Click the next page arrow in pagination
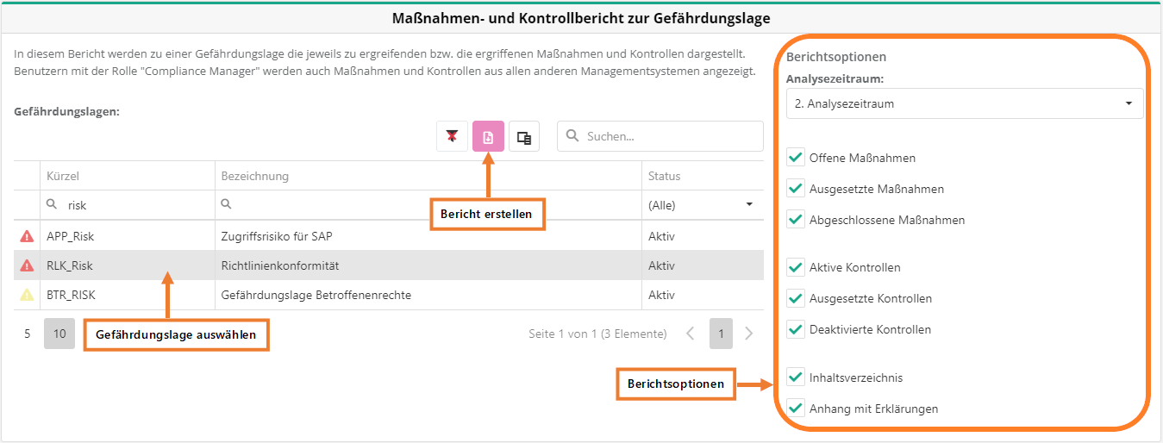Screen dimensions: 1163x443 (748, 334)
